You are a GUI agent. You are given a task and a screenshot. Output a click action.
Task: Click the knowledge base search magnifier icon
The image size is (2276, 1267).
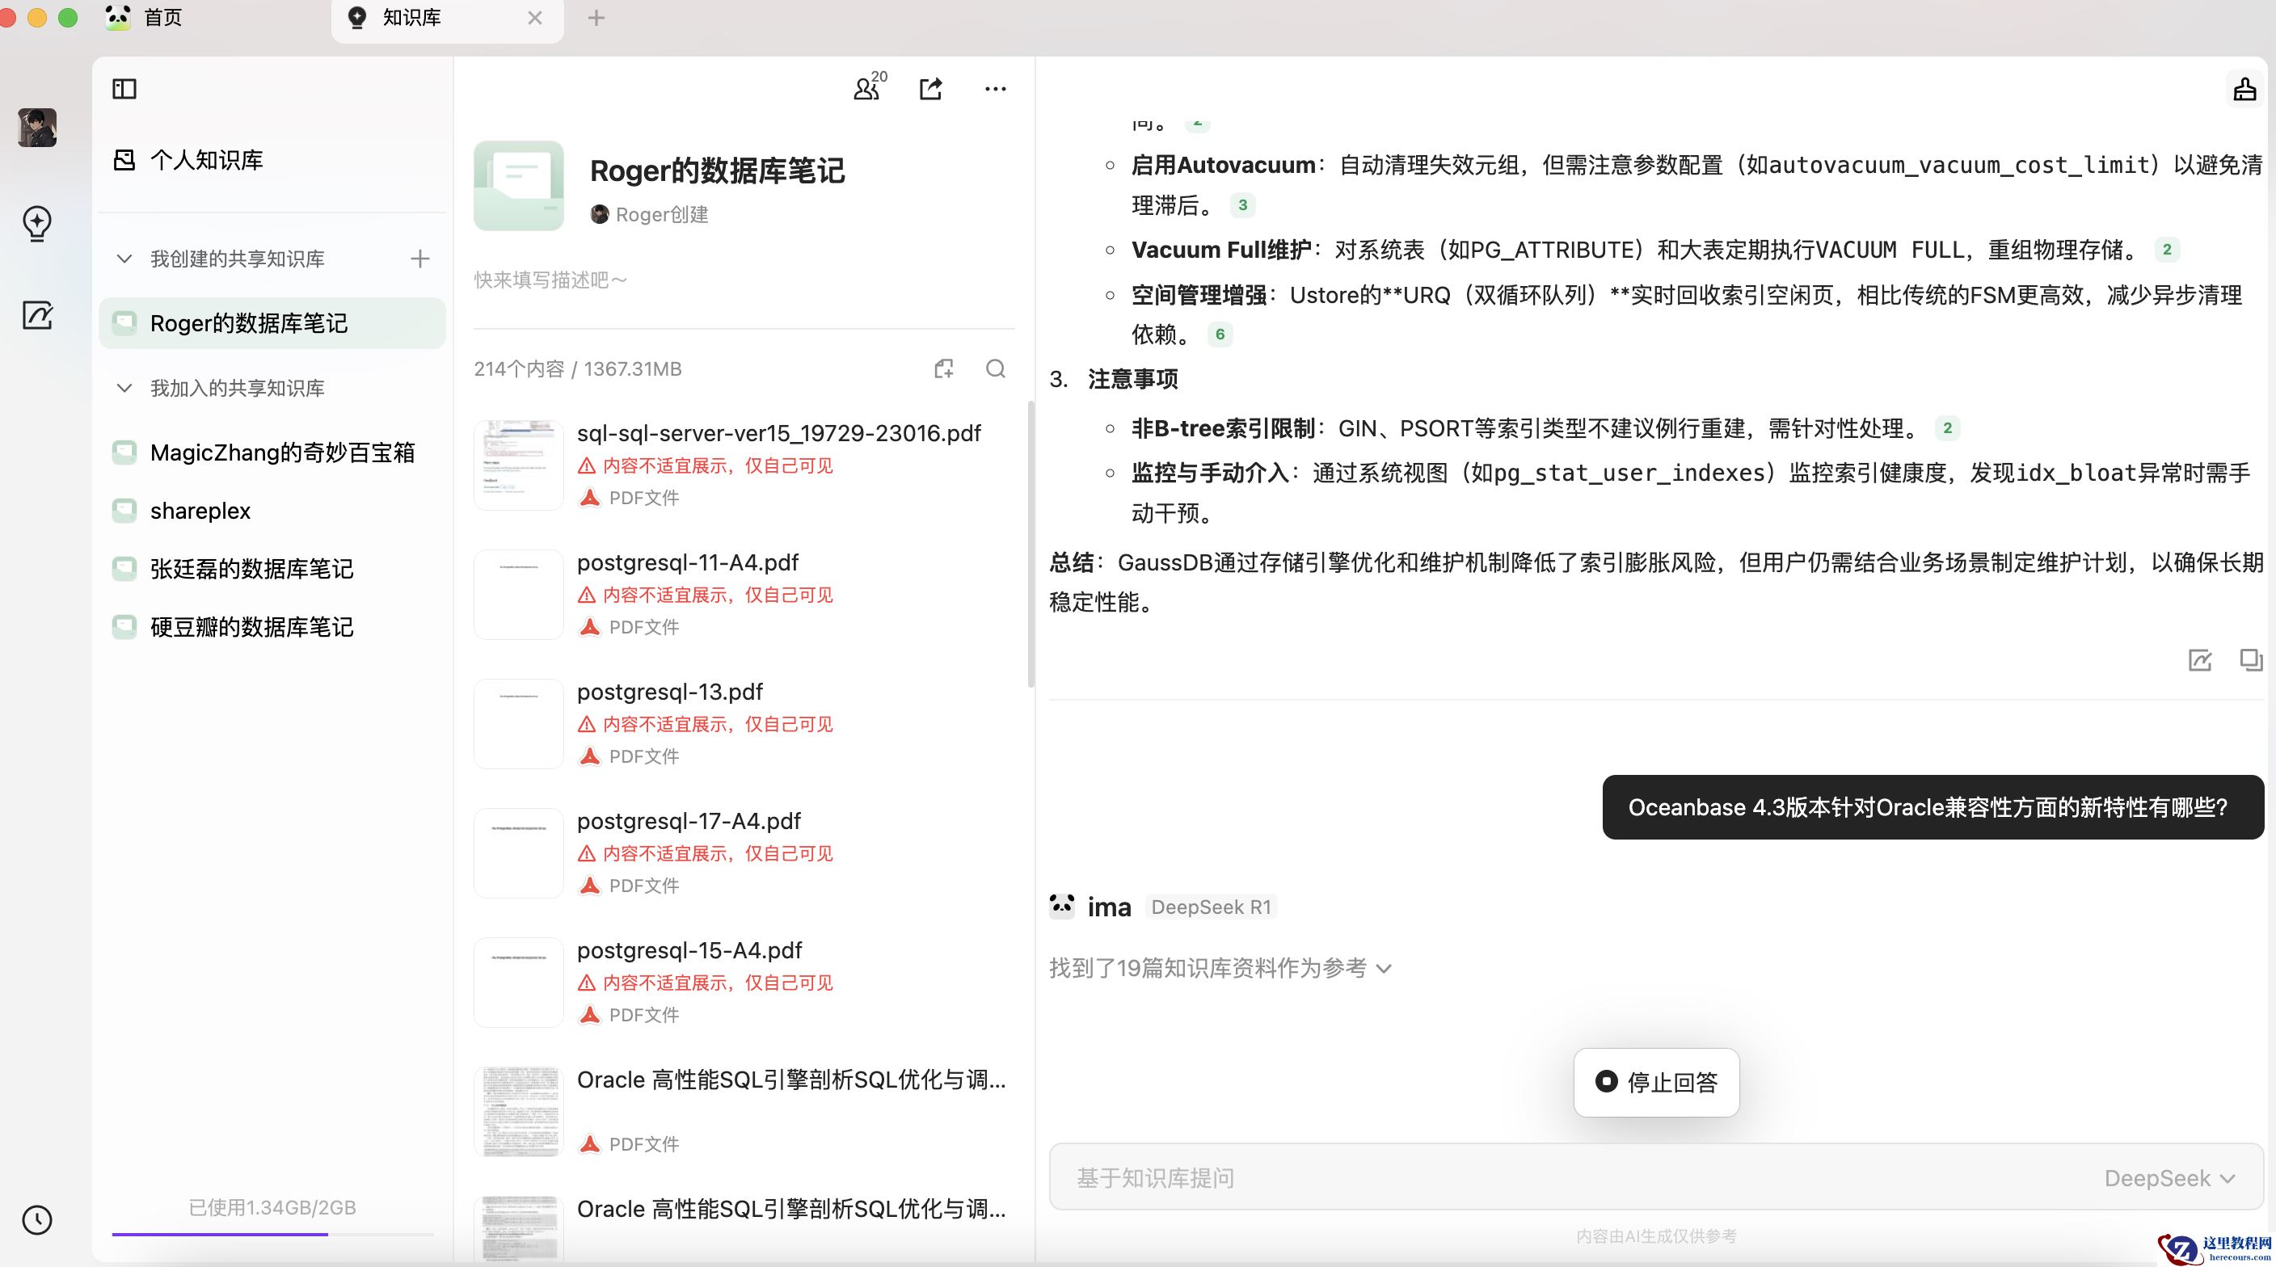pyautogui.click(x=996, y=369)
